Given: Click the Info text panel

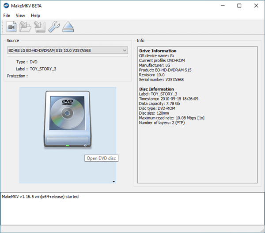Looking at the screenshot, I should click(197, 115).
